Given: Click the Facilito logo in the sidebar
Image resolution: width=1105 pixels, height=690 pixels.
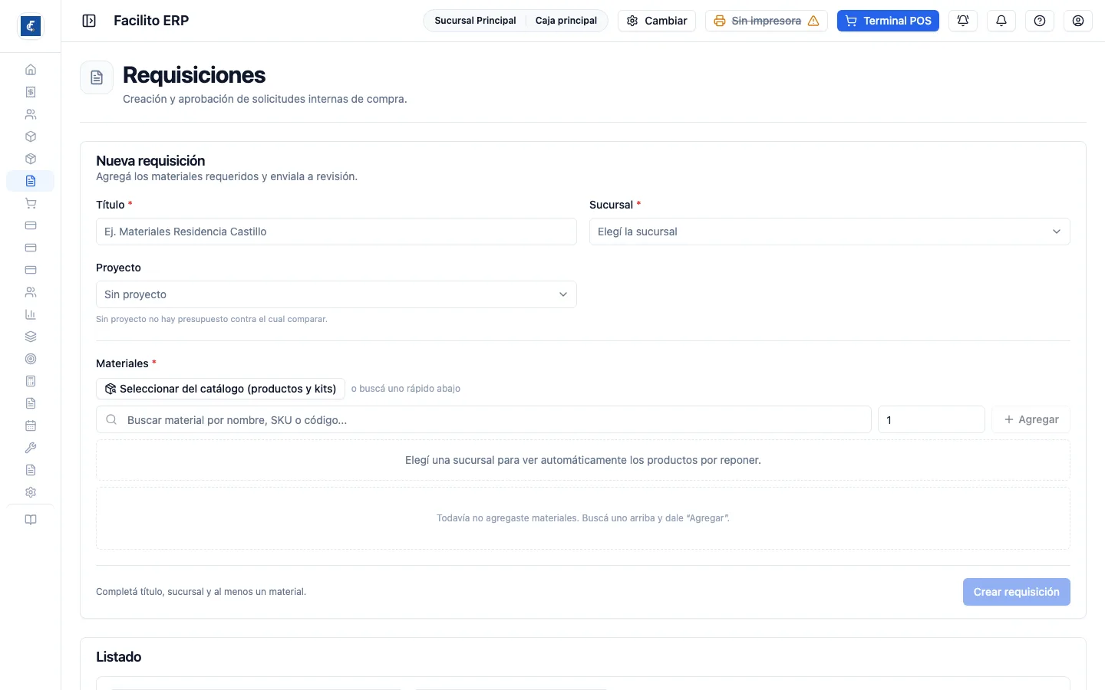Looking at the screenshot, I should [x=31, y=26].
